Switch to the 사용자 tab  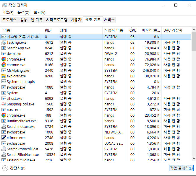76,20
